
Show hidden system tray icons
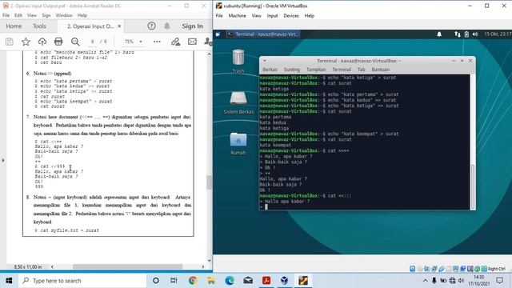tap(425, 281)
